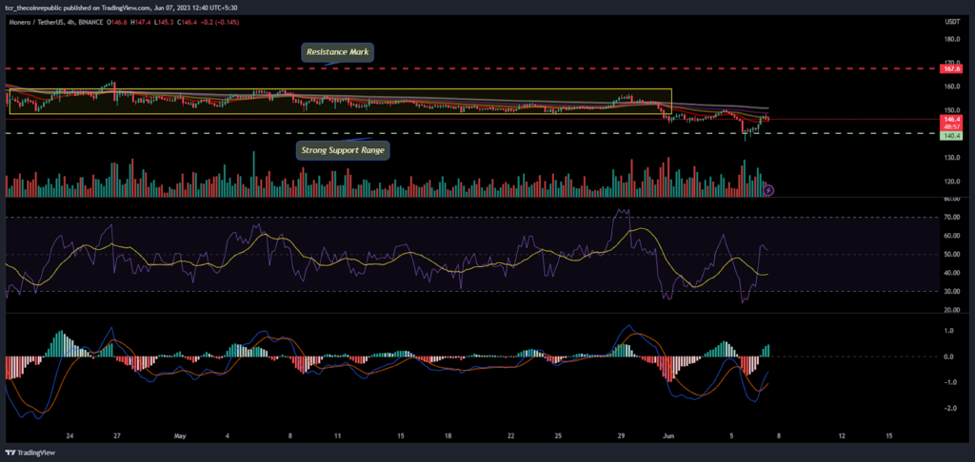Image resolution: width=975 pixels, height=462 pixels.
Task: Click the 12 date axis label
Action: point(841,436)
